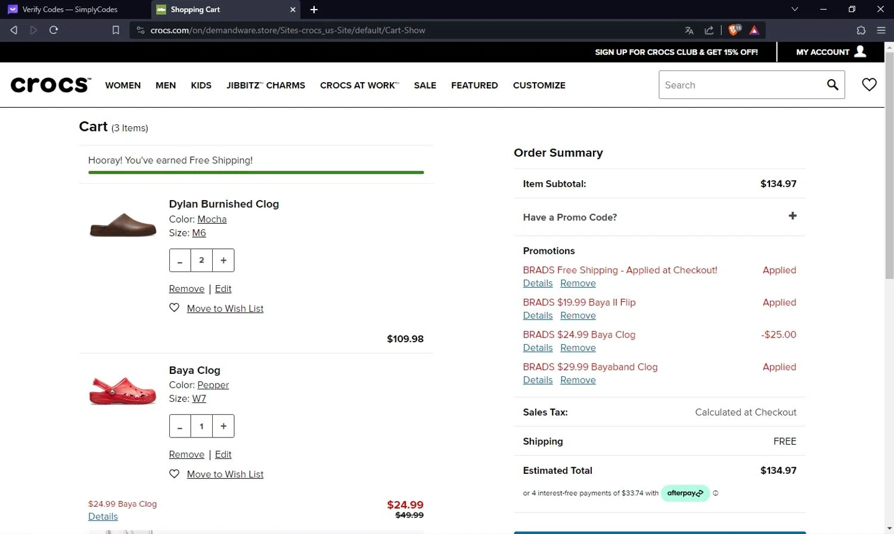Open the browser hamburger menu
894x534 pixels.
pyautogui.click(x=881, y=30)
